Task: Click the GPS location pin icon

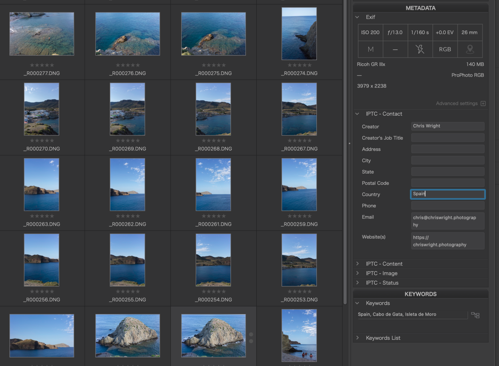Action: pos(470,49)
